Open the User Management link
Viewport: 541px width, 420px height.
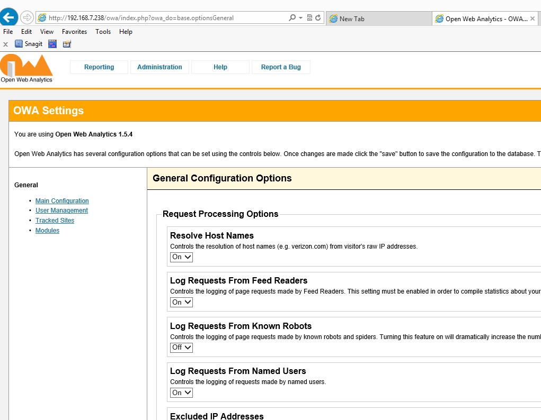[x=61, y=211]
